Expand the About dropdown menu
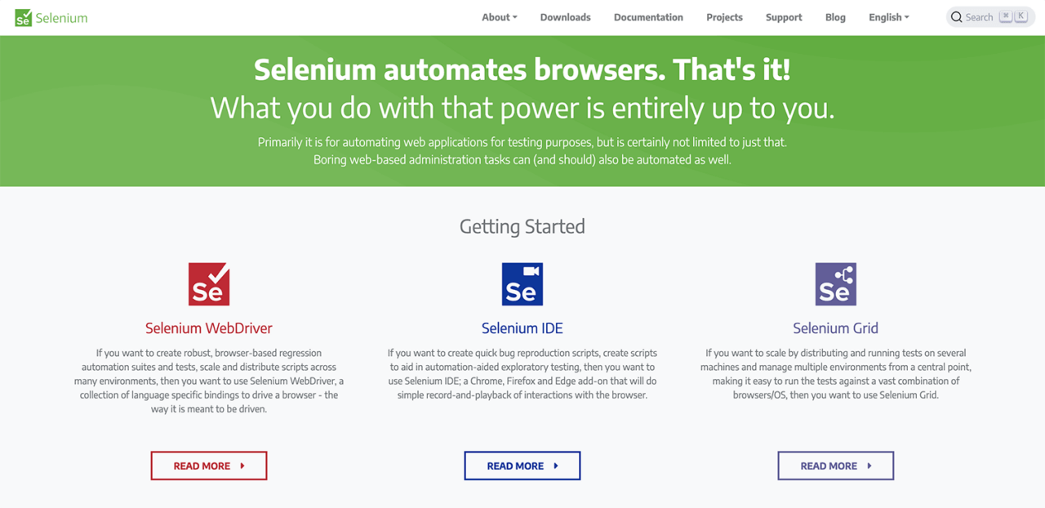The width and height of the screenshot is (1045, 508). (499, 17)
